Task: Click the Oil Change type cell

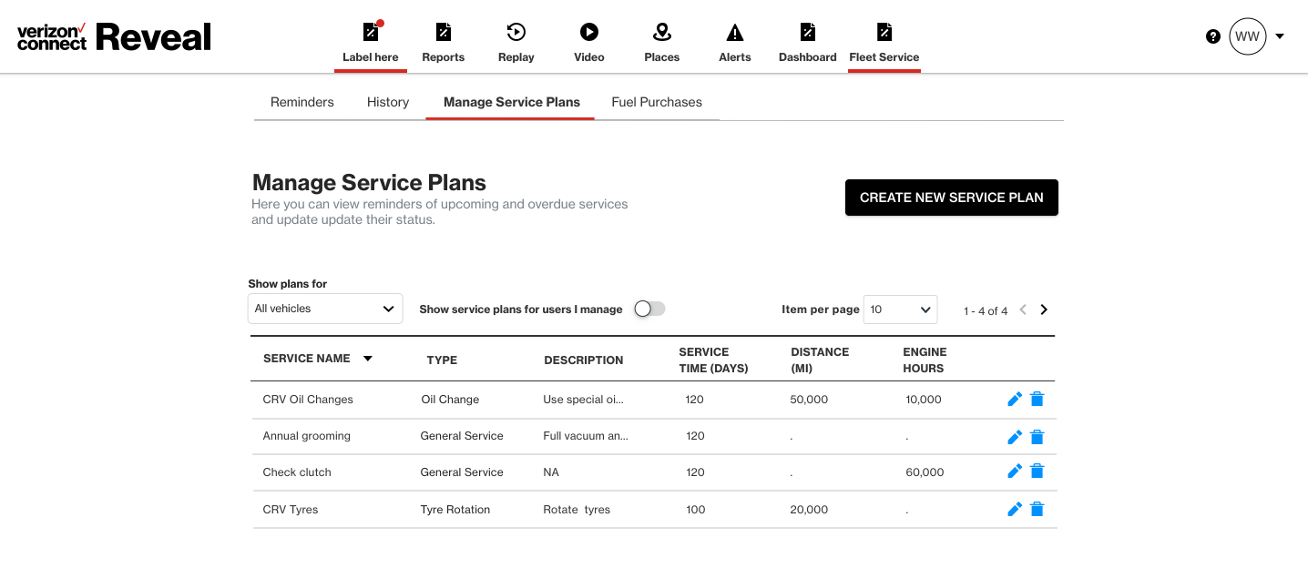Action: [450, 400]
